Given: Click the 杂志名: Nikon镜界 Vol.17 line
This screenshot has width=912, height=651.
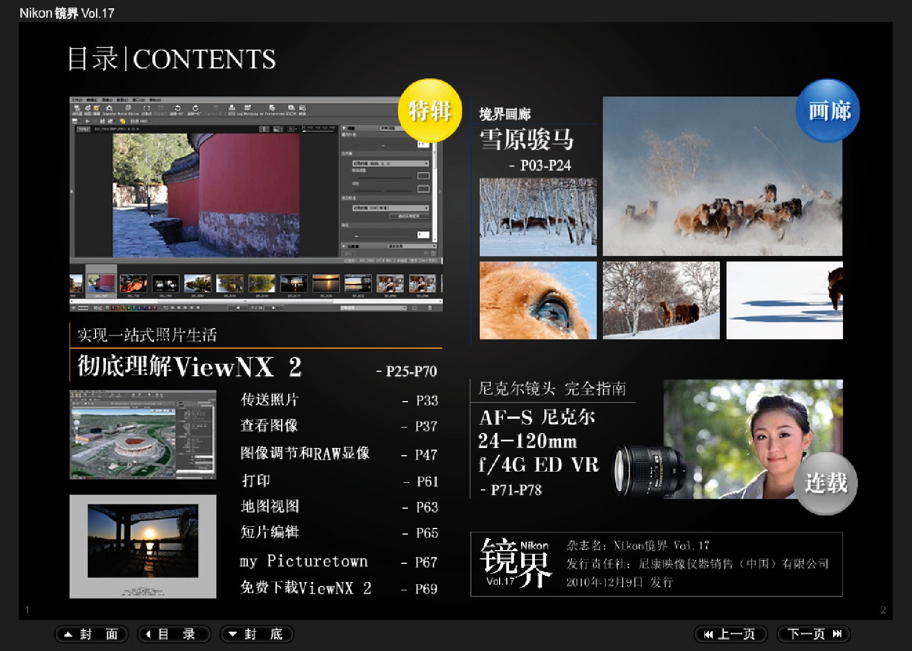Looking at the screenshot, I should [x=638, y=546].
